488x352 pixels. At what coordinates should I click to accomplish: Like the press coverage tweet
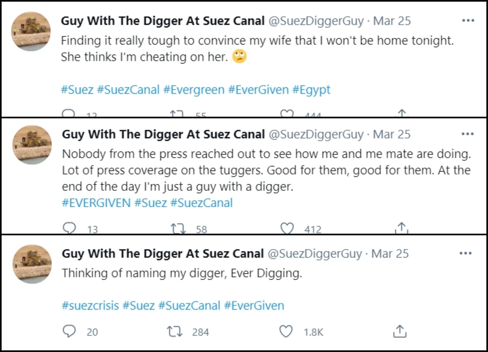point(287,229)
